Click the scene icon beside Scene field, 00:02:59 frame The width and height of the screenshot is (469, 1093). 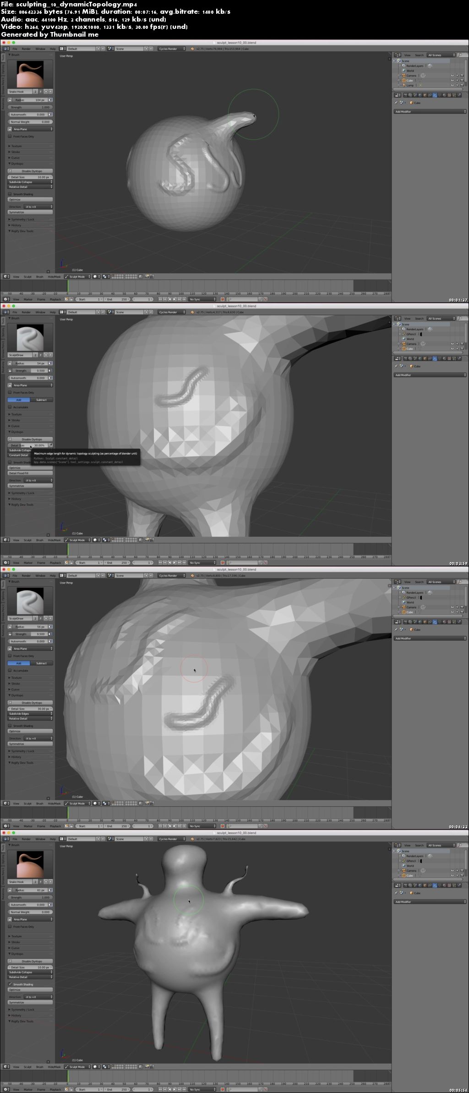(110, 312)
